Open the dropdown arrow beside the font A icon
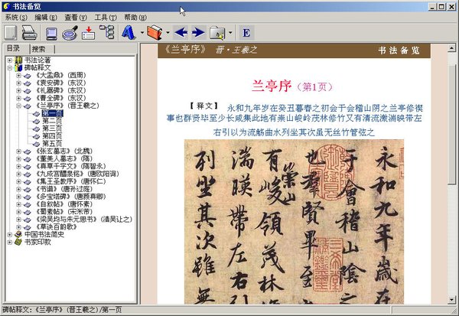Viewport: 459px width, 316px height. pos(142,33)
